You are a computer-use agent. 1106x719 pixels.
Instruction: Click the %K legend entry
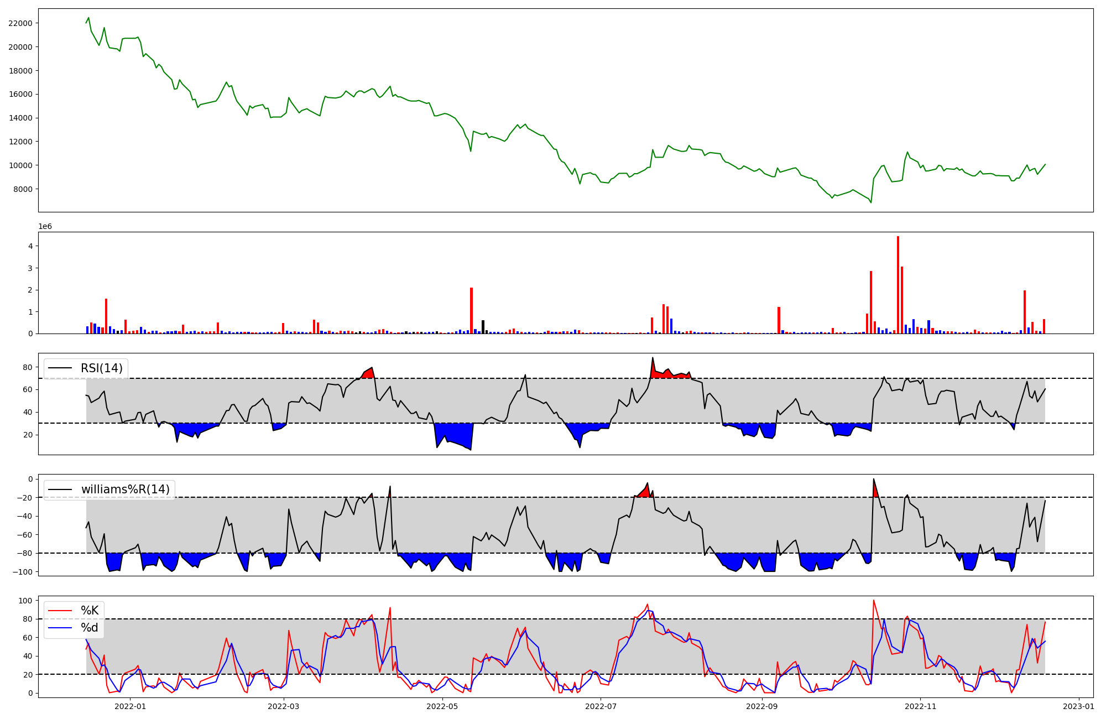[90, 611]
